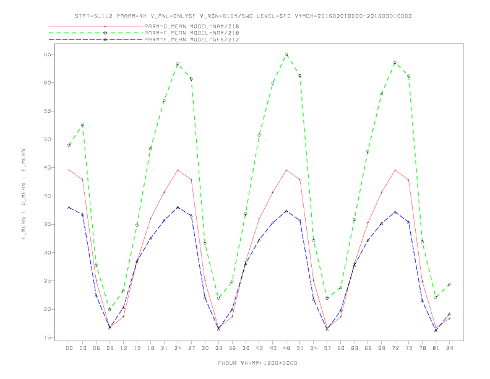This screenshot has width=490, height=379.
Task: Click x-axis forecast hour label 84
Action: point(449,348)
